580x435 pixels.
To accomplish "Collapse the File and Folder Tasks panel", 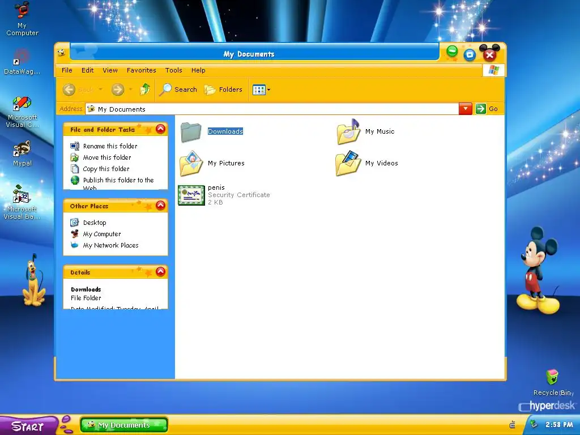I will (x=160, y=129).
